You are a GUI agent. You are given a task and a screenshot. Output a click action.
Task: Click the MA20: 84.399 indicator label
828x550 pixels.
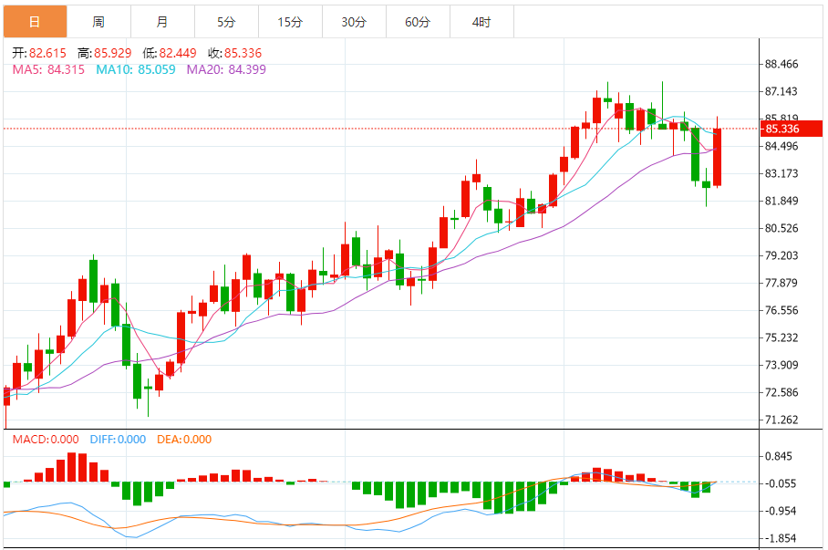pyautogui.click(x=226, y=69)
